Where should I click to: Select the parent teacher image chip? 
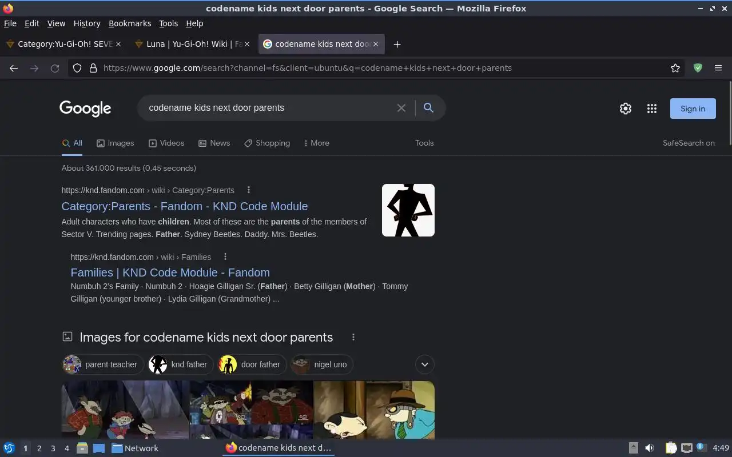coord(103,364)
